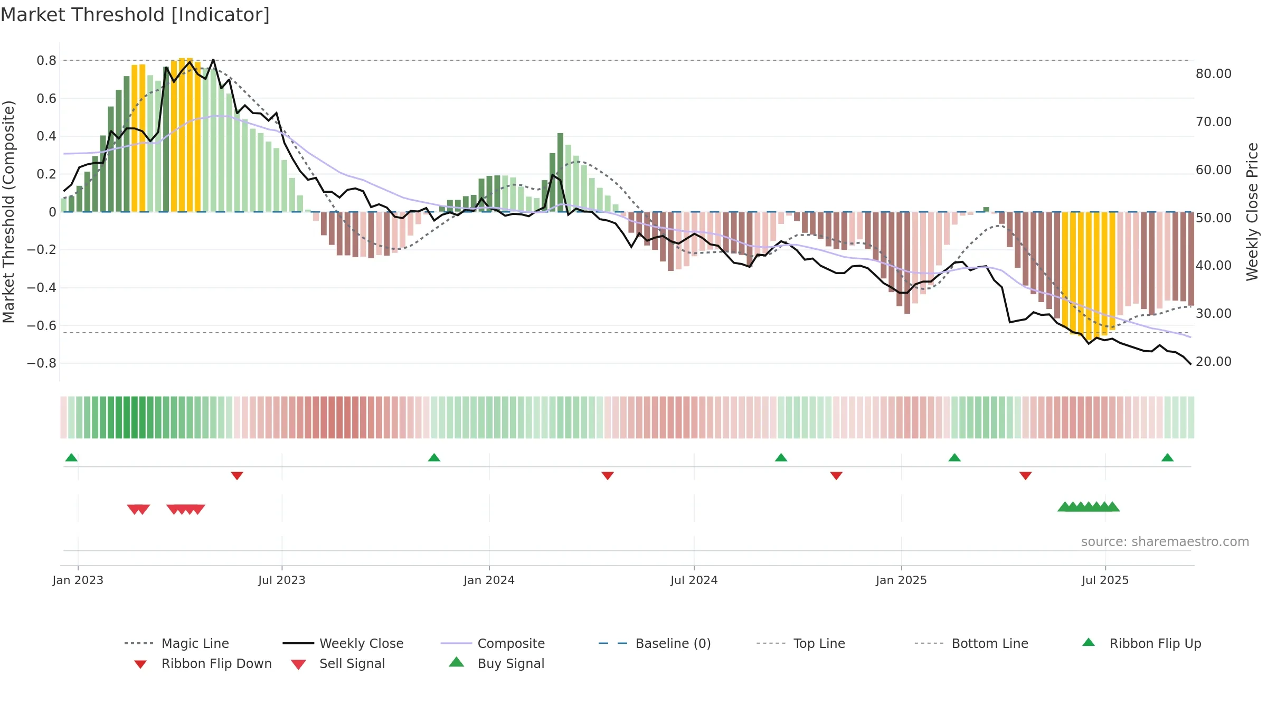Click the ribbon flip up marker after Jan 2025

tap(954, 457)
